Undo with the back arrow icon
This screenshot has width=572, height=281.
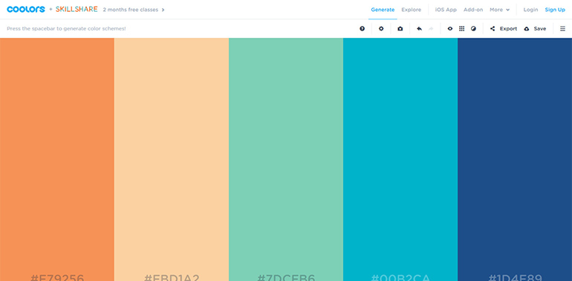[x=419, y=28]
